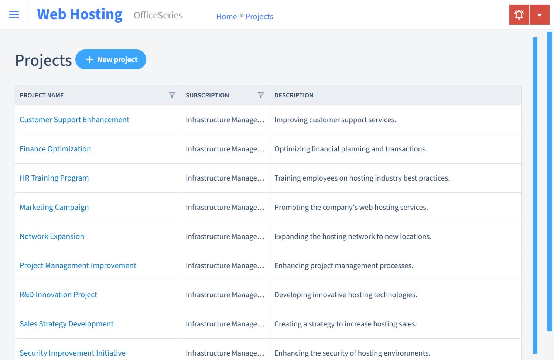Select Projects in the breadcrumb trail
The image size is (554, 360).
click(x=259, y=16)
